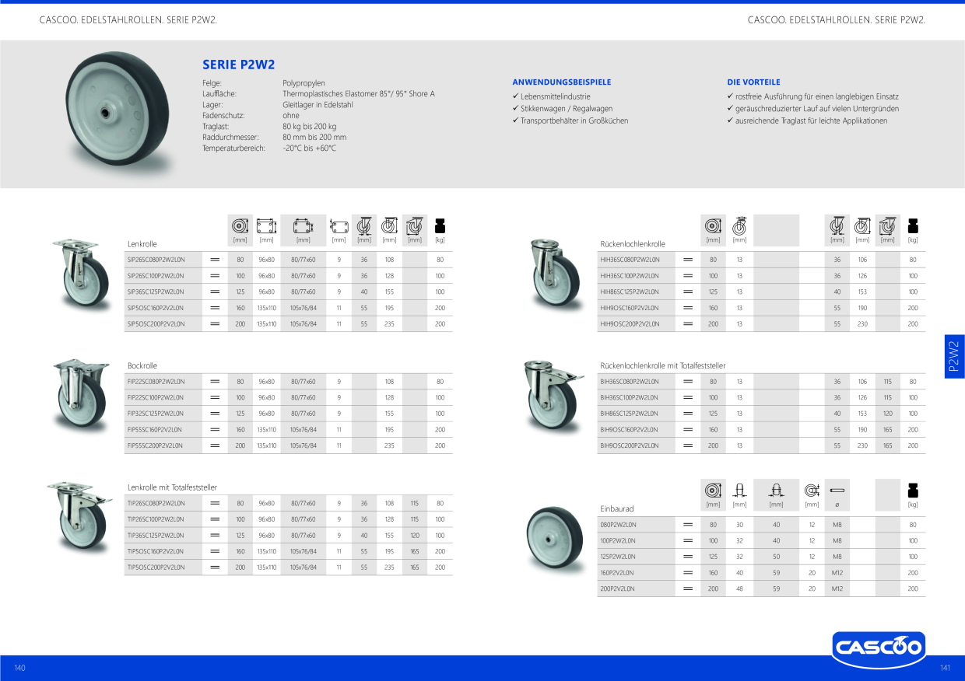The image size is (965, 681).
Task: Select product code BIH9OSC160P2V2L0N
Action: tap(630, 429)
